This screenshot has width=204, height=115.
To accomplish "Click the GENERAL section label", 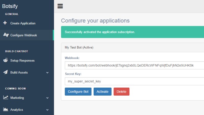I will tap(12, 14).
